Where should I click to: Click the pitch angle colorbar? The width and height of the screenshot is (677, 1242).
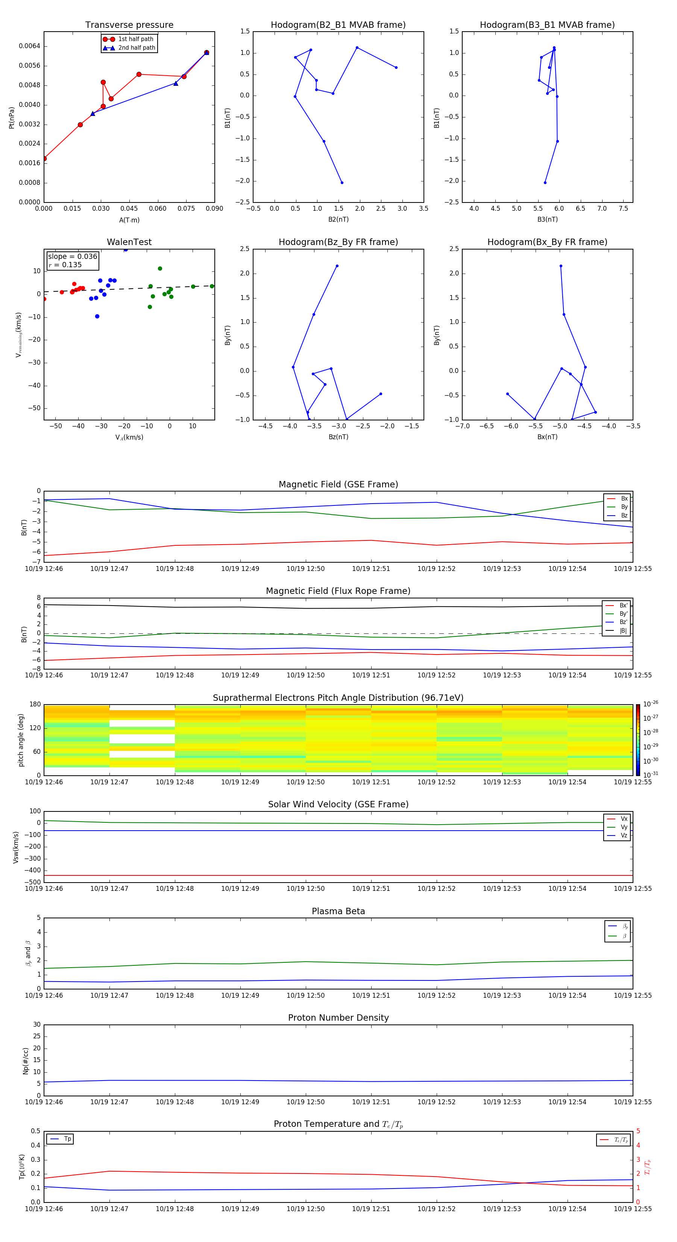[x=638, y=740]
